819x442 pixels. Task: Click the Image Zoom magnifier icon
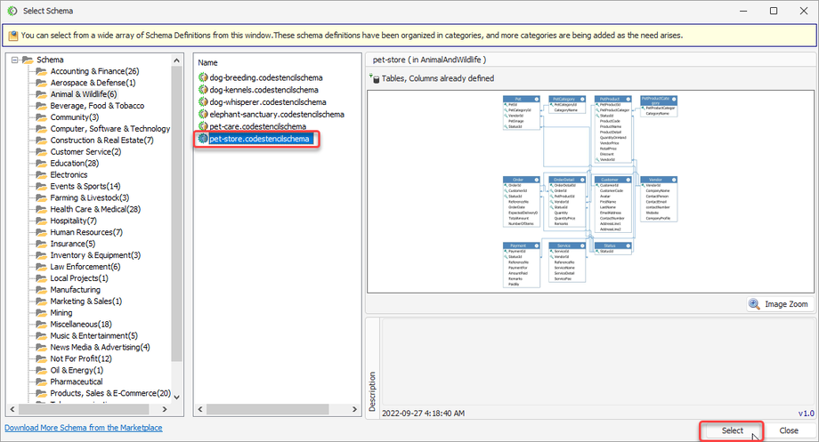(x=754, y=304)
